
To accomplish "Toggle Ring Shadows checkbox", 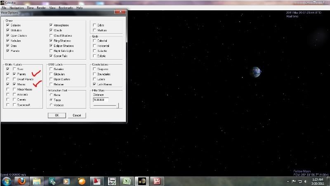I will [x=51, y=40].
